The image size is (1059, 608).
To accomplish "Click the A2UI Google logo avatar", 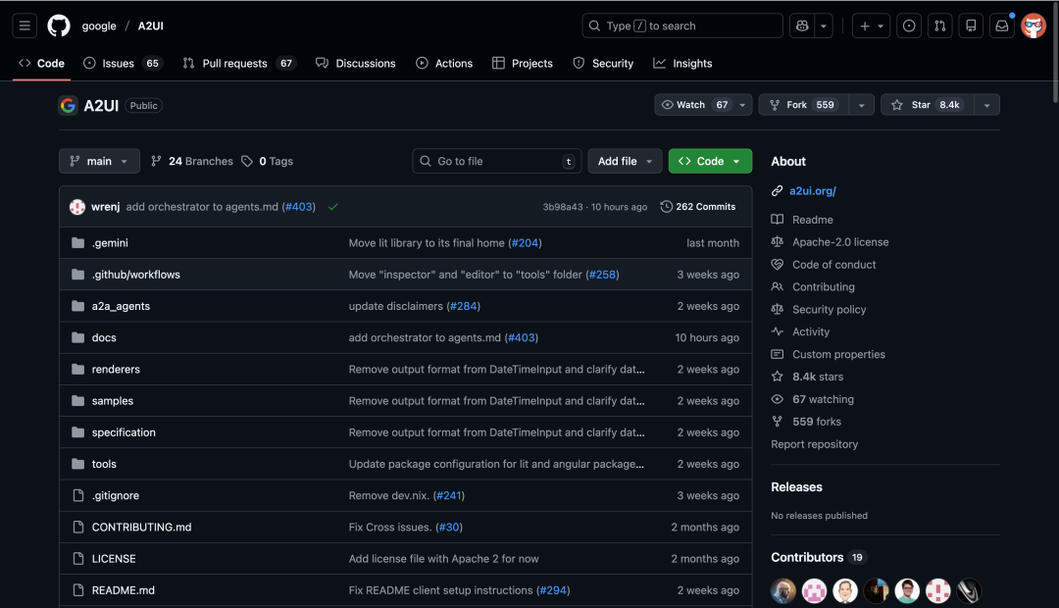I will coord(69,105).
